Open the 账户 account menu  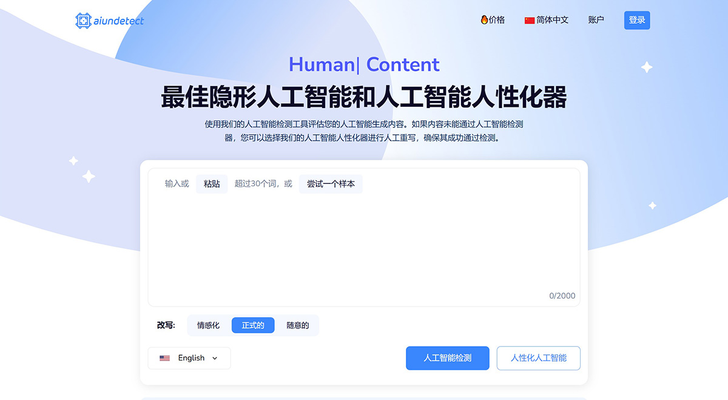(x=596, y=20)
